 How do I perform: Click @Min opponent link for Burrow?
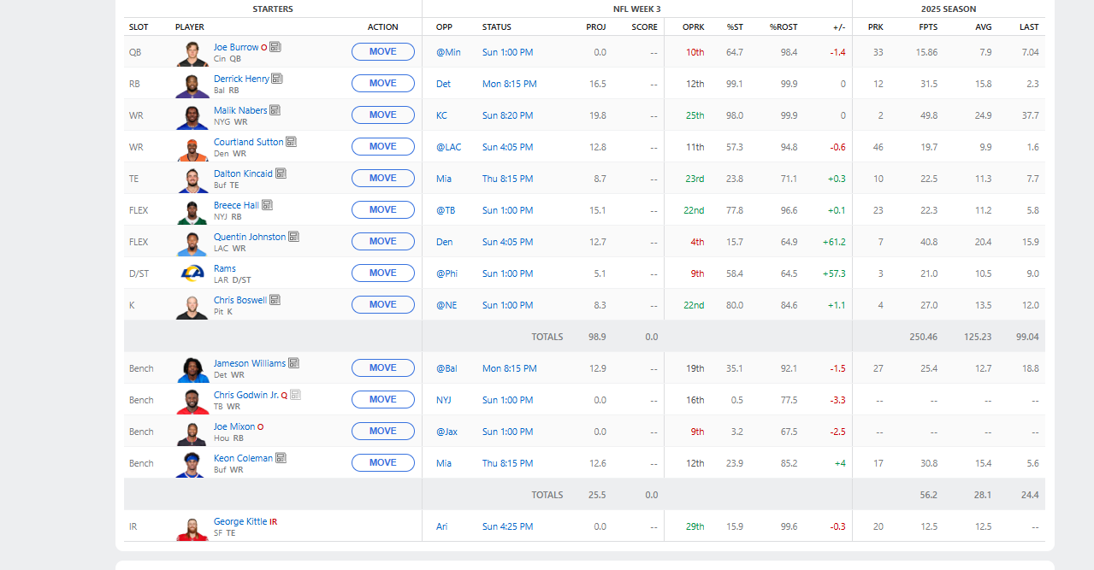tap(448, 52)
